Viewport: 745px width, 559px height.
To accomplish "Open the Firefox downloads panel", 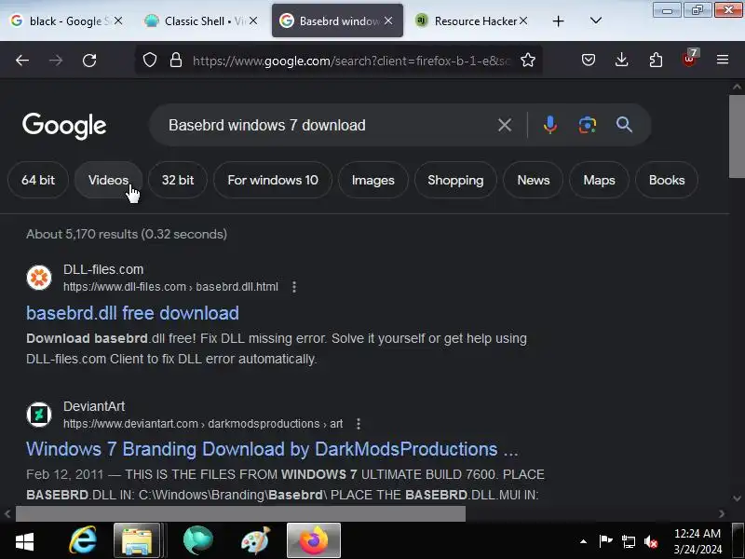I will point(621,60).
